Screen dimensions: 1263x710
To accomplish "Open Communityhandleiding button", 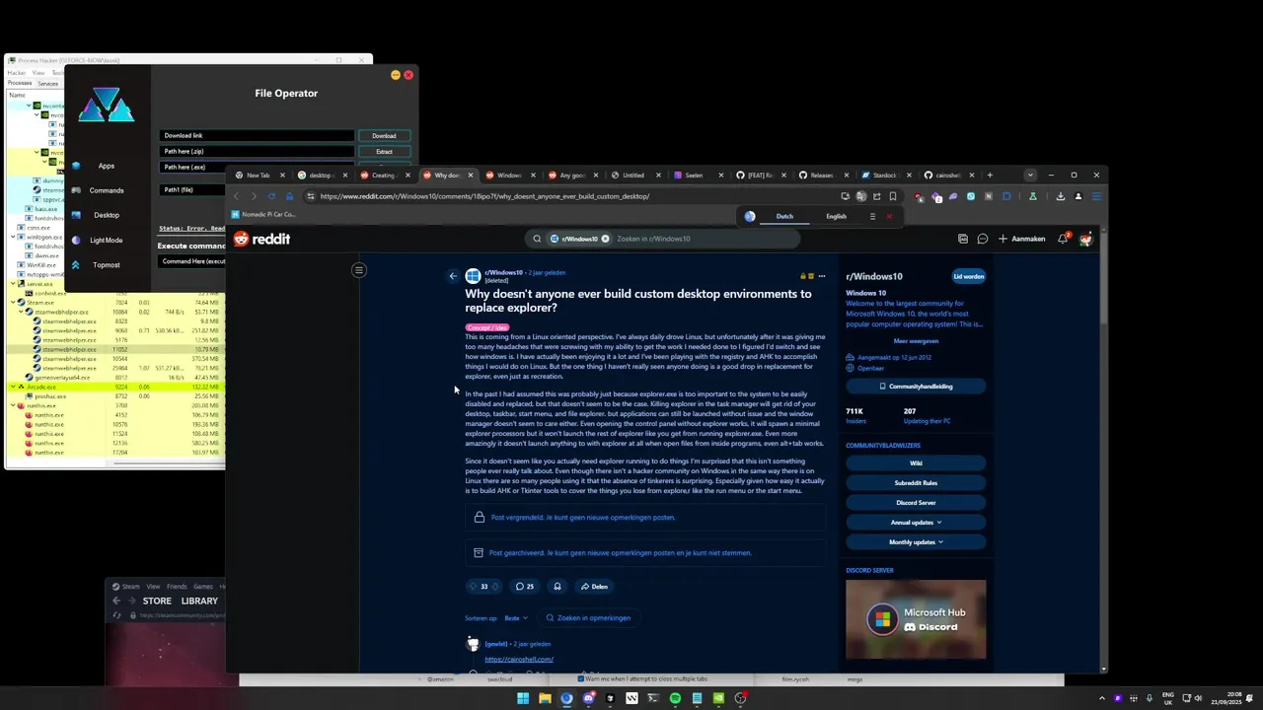I will [x=916, y=387].
